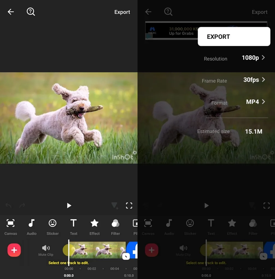This screenshot has height=279, width=275.
Task: Open Canvas tool in left toolbar
Action: pyautogui.click(x=11, y=227)
